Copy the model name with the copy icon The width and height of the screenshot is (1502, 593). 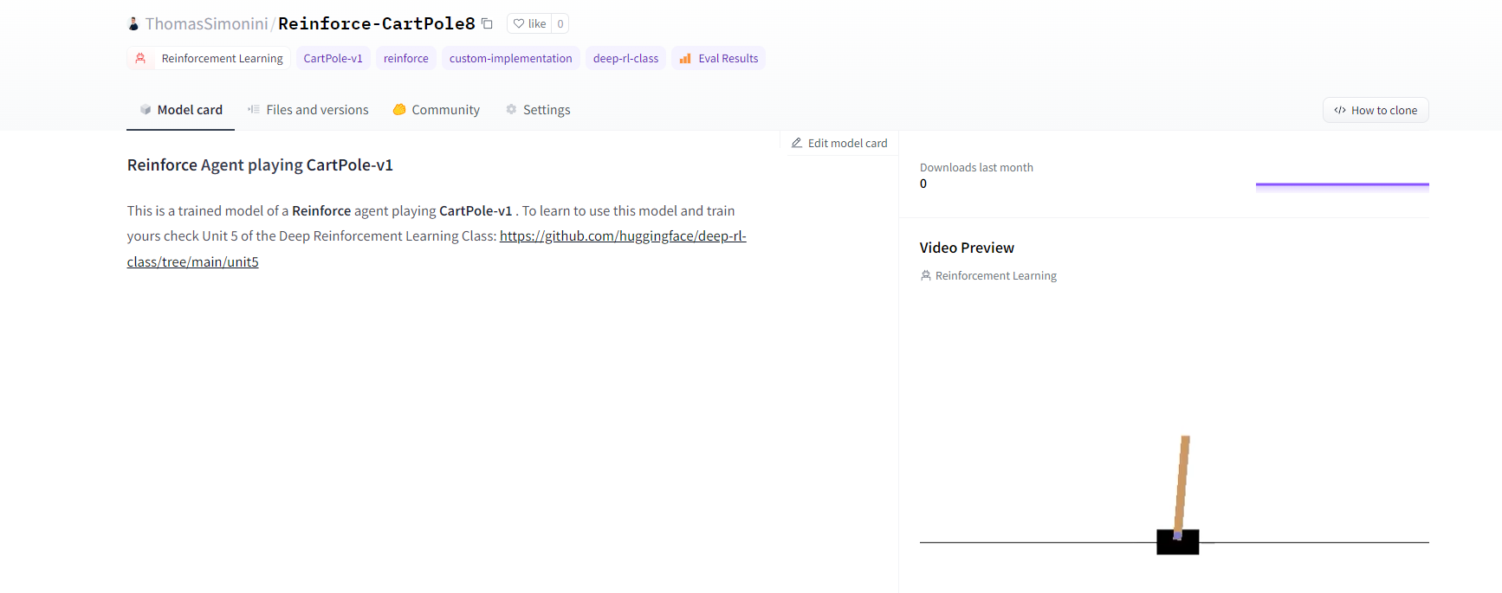[487, 23]
